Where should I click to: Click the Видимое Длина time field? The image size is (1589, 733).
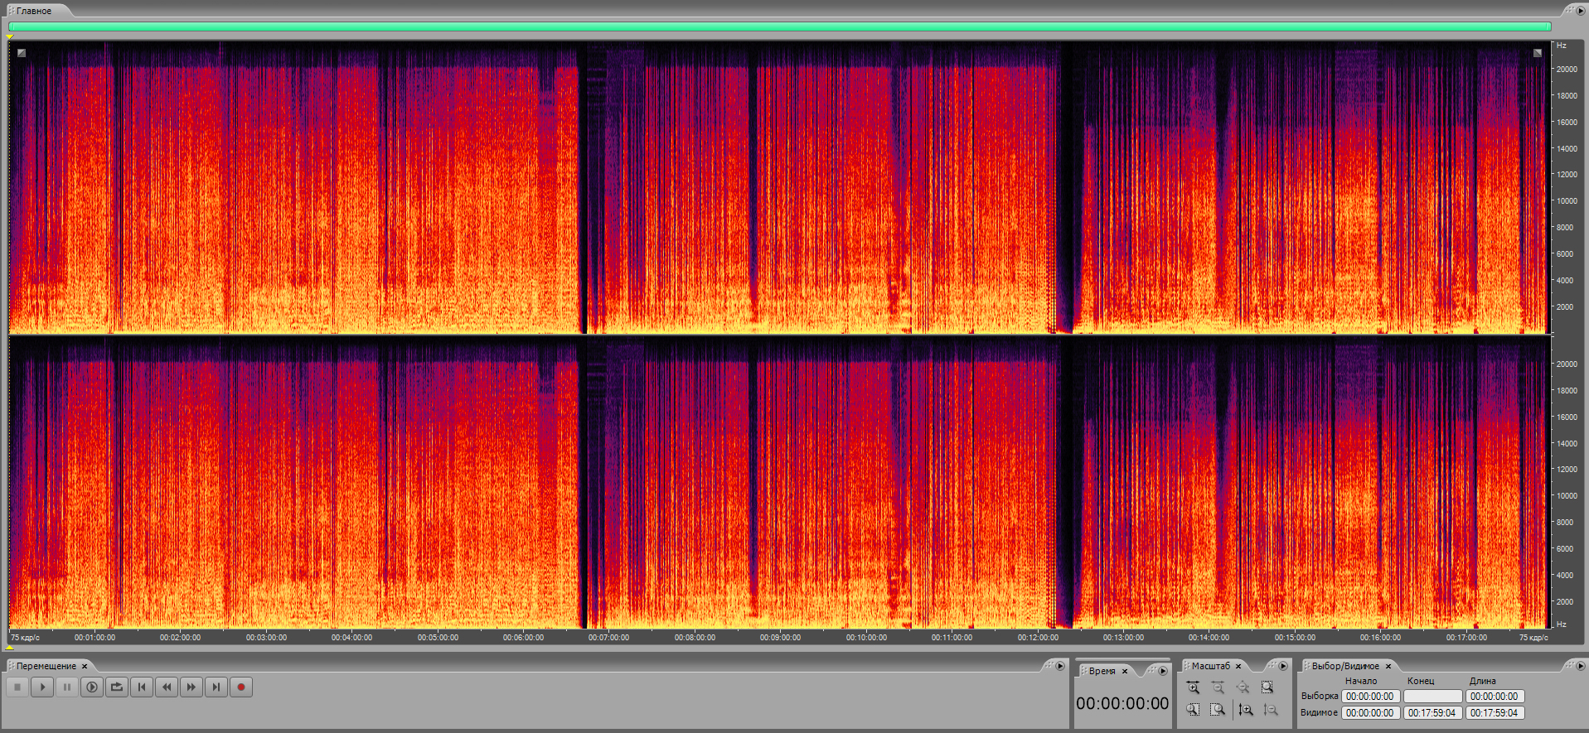click(1495, 712)
